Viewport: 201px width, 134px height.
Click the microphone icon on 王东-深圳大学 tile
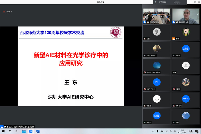pos(177,22)
